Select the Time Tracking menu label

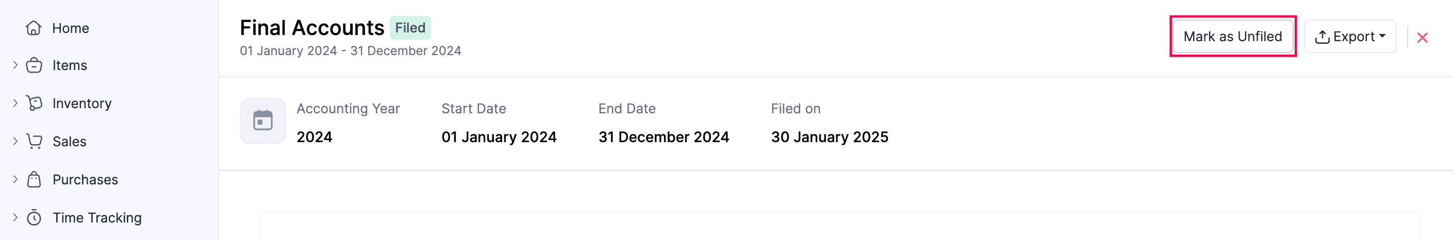pyautogui.click(x=97, y=217)
